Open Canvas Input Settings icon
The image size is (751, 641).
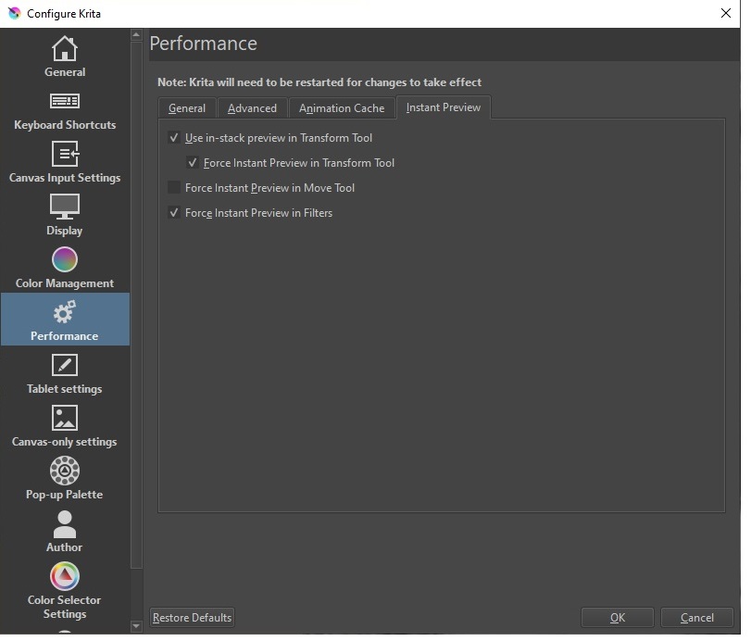pos(65,156)
